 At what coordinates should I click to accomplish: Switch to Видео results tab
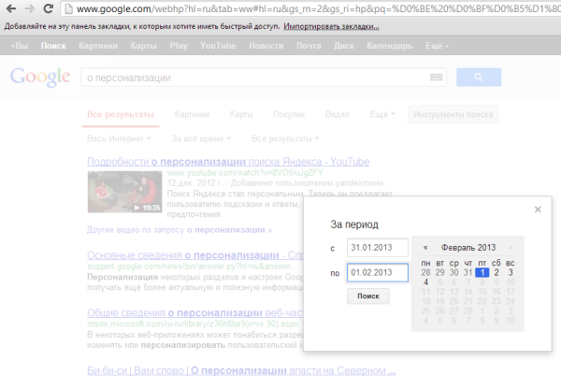click(337, 114)
